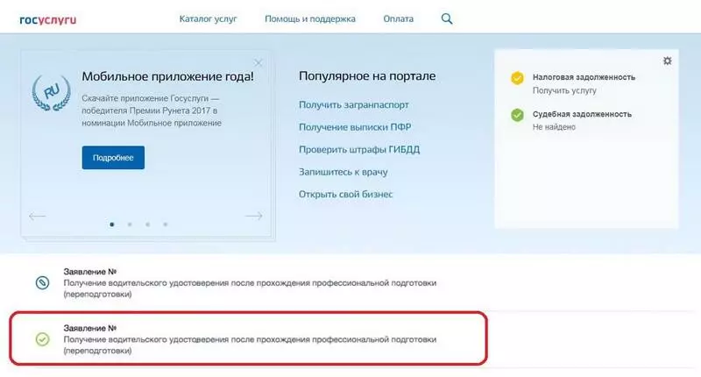Select fourth carousel dot

166,224
